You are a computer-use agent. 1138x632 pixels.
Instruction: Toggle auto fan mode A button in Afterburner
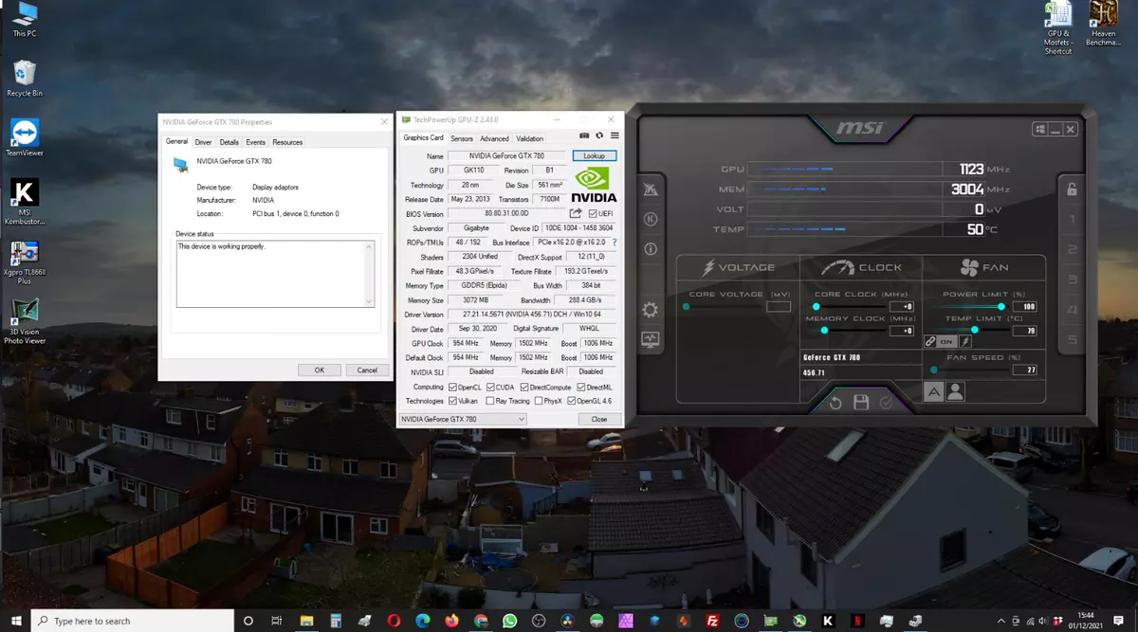pos(933,390)
